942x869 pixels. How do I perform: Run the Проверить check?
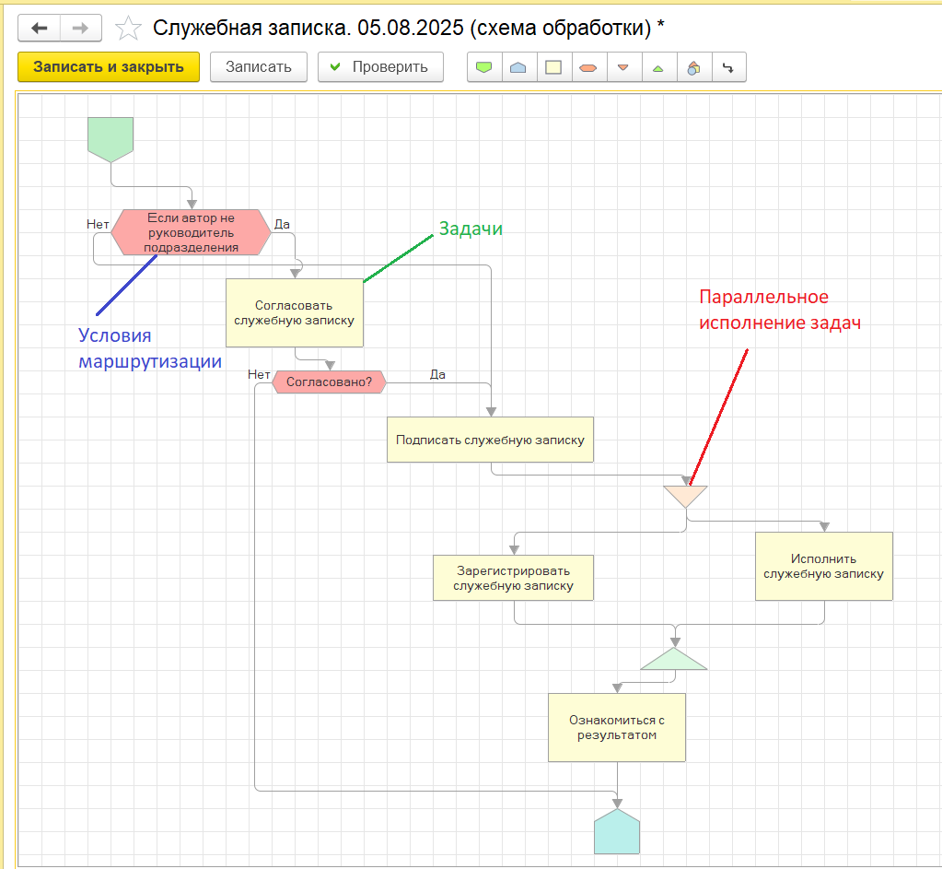(x=379, y=67)
